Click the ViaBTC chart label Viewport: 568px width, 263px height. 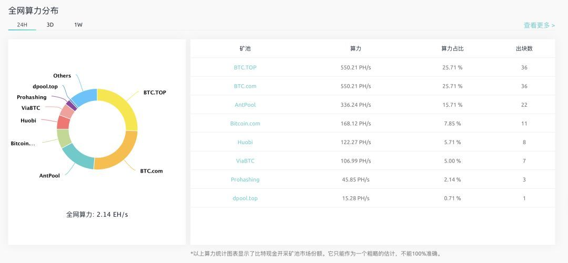pos(31,108)
